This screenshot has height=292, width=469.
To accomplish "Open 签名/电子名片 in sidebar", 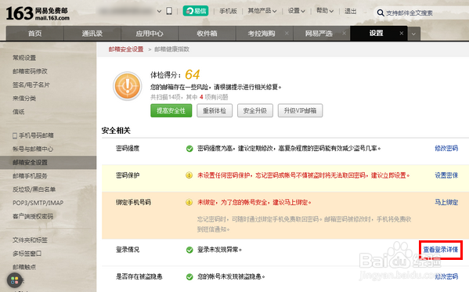I will click(31, 85).
